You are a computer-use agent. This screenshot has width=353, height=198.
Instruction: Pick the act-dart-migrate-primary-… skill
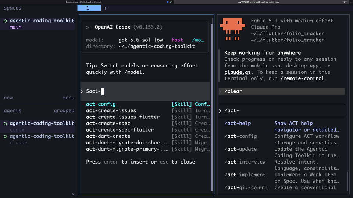[148, 149]
